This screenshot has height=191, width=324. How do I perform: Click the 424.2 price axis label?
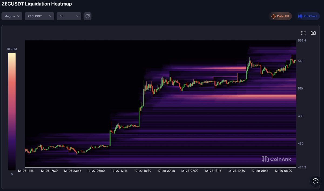click(x=302, y=167)
